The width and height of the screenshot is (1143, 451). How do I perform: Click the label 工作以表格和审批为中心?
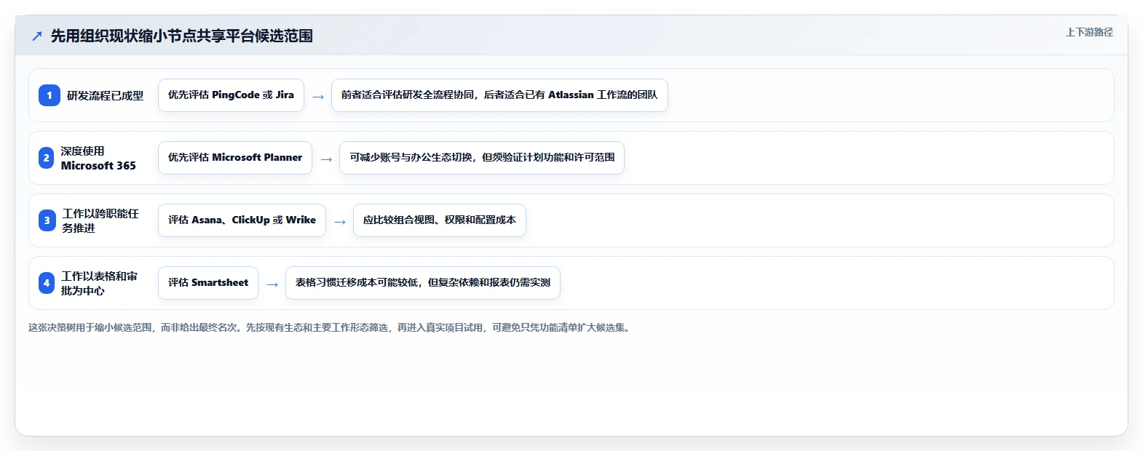click(100, 283)
